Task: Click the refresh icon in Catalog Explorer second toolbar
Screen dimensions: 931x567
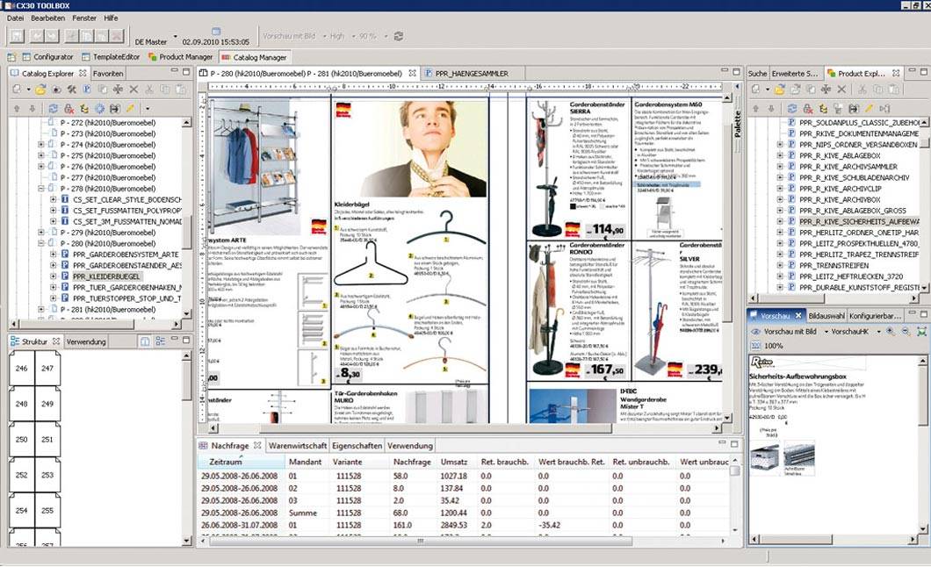Action: click(54, 109)
